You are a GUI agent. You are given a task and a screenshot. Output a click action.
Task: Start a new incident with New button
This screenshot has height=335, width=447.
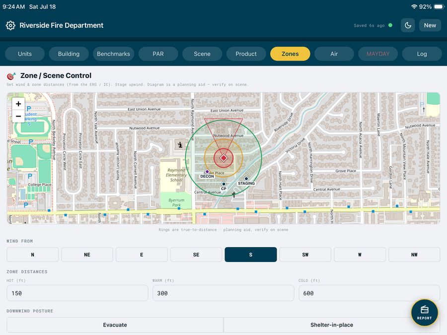(430, 25)
